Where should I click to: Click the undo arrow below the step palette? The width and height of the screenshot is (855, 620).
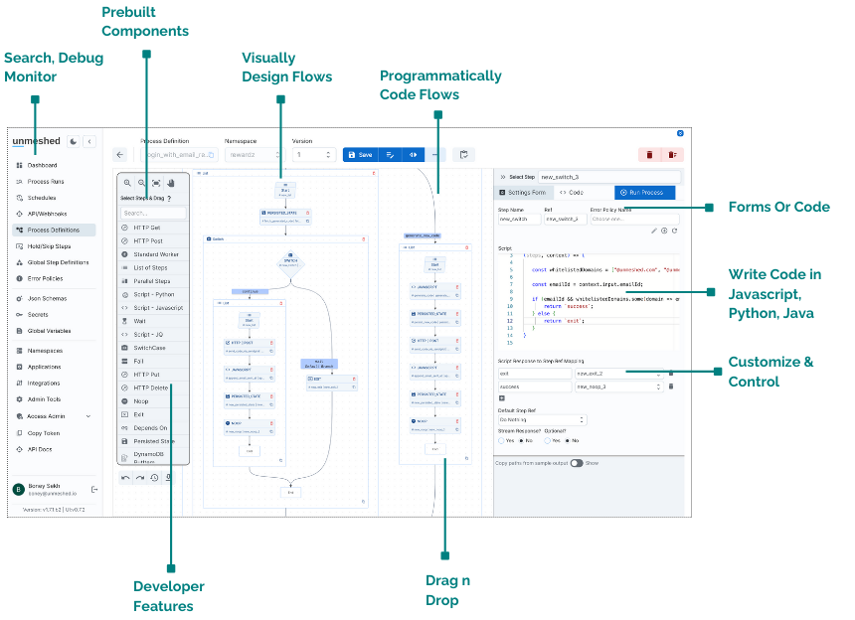pyautogui.click(x=125, y=478)
